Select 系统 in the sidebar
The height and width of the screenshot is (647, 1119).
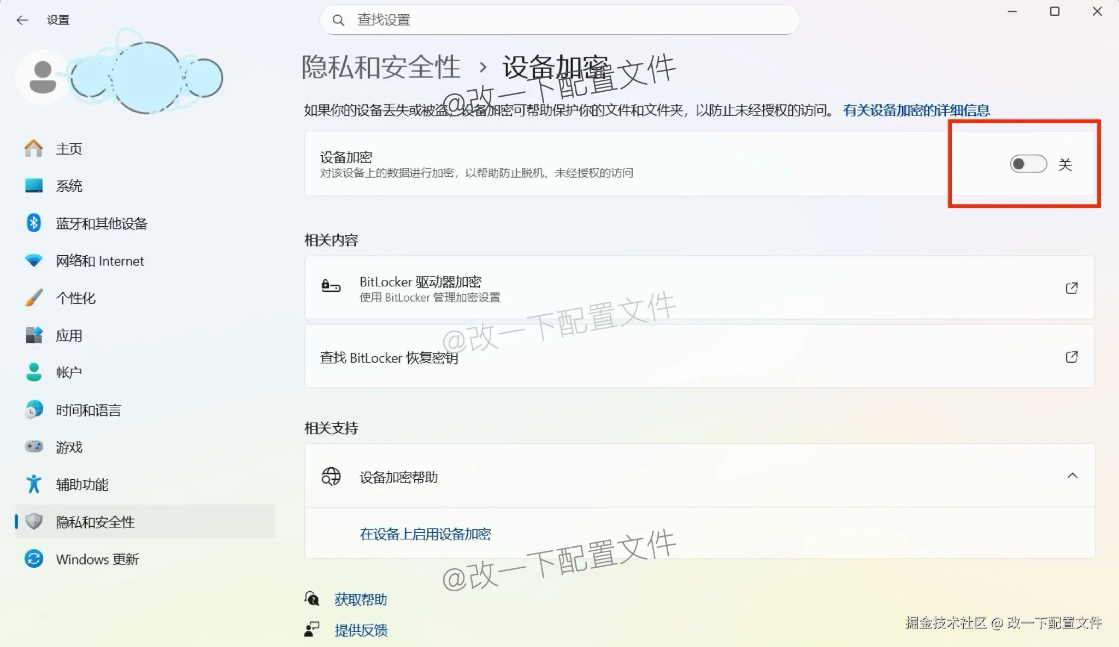coord(68,186)
